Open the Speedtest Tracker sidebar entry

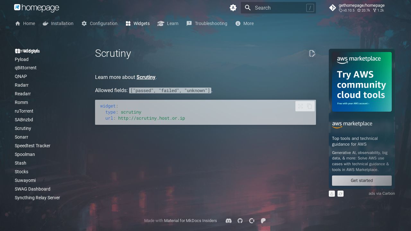[32, 146]
